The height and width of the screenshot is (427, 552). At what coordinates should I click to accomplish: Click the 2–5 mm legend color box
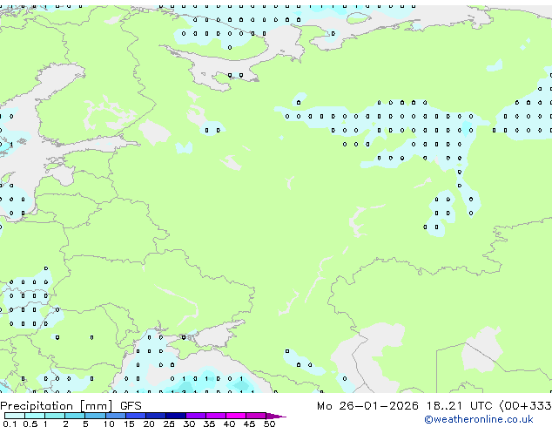pyautogui.click(x=75, y=416)
